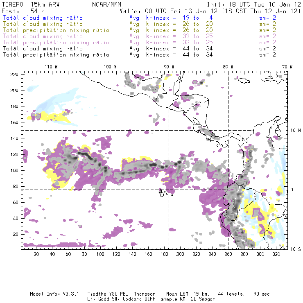Click the "YSU PBL" footer text
This screenshot has height=303, width=303.
[x=118, y=294]
